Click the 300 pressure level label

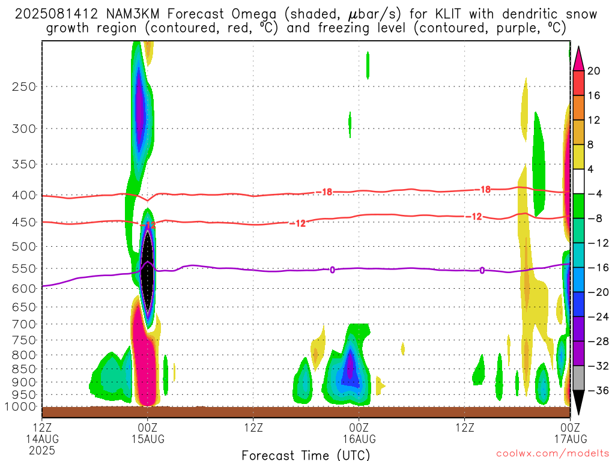24,128
